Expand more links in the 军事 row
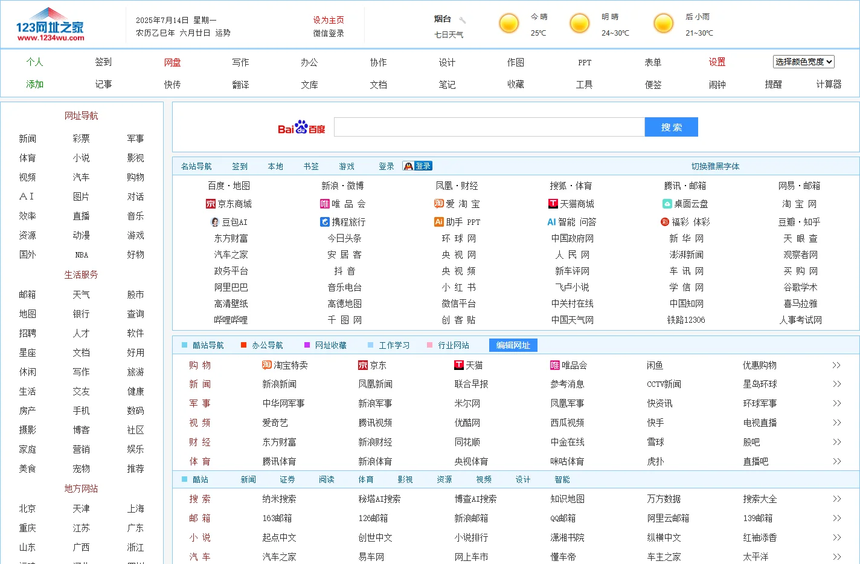This screenshot has height=564, width=860. [836, 403]
